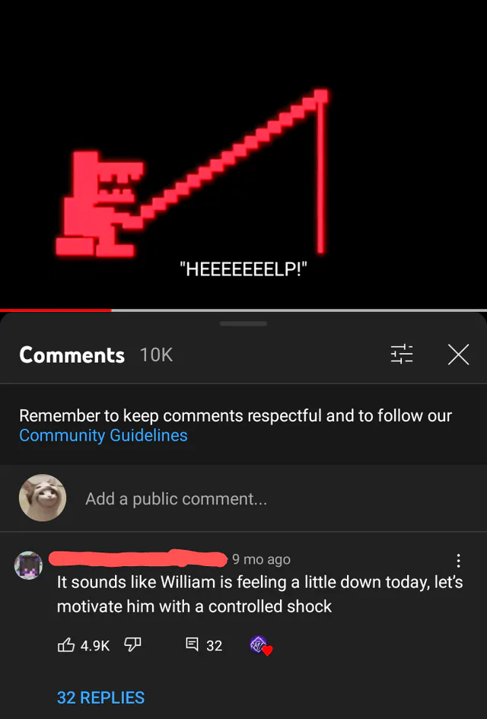Tap the creator heart badge icon
Screen dimensions: 487x719
(261, 646)
